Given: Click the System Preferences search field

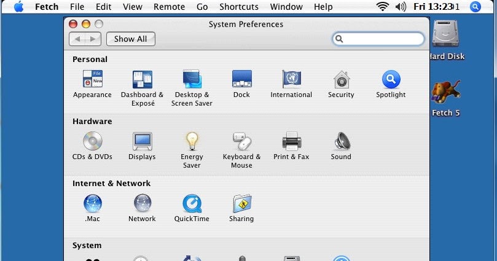Looking at the screenshot, I should pos(378,39).
